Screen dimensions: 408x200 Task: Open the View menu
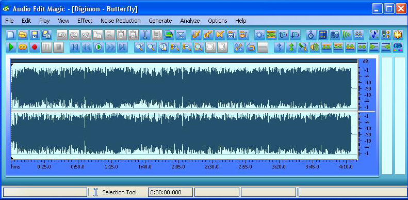click(63, 21)
